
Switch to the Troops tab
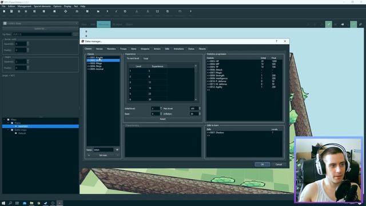(124, 49)
